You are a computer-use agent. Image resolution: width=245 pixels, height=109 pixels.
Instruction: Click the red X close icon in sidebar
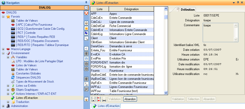pos(86,13)
